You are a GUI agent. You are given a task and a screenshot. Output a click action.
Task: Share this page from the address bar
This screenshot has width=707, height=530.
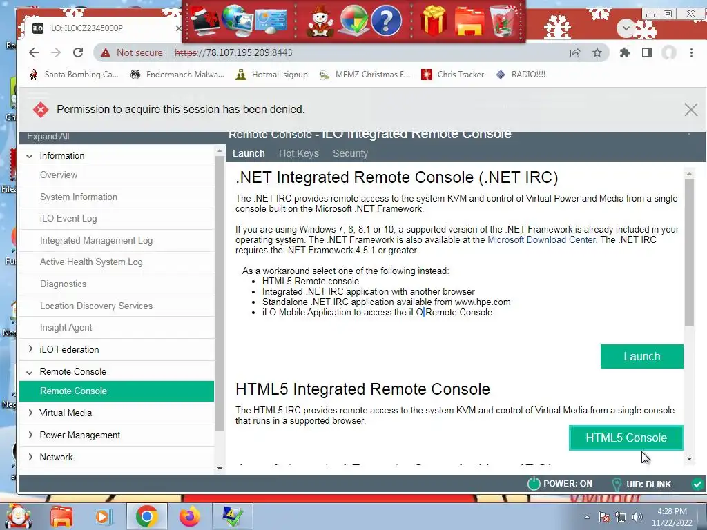(575, 52)
